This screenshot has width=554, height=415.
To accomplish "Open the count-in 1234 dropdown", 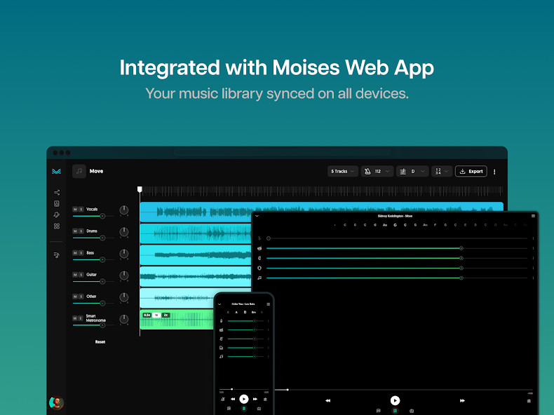I will pos(442,171).
